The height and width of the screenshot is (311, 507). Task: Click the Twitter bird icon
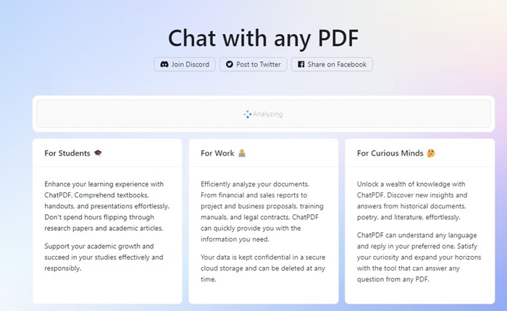pyautogui.click(x=230, y=64)
